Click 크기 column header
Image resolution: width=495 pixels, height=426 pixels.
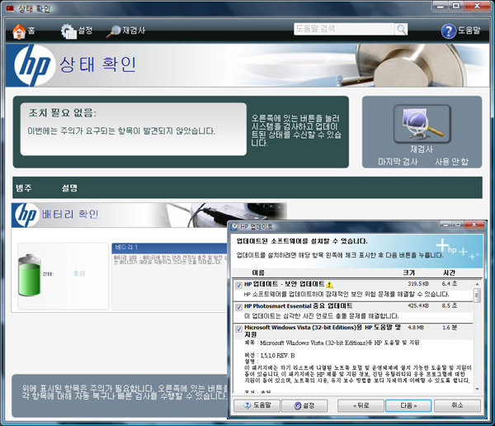click(x=409, y=272)
